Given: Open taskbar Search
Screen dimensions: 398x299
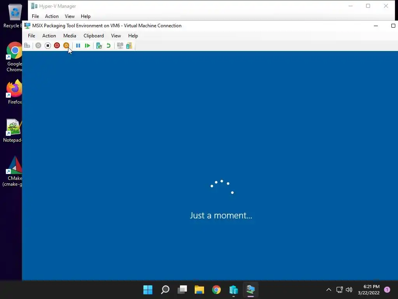Looking at the screenshot, I should point(165,290).
